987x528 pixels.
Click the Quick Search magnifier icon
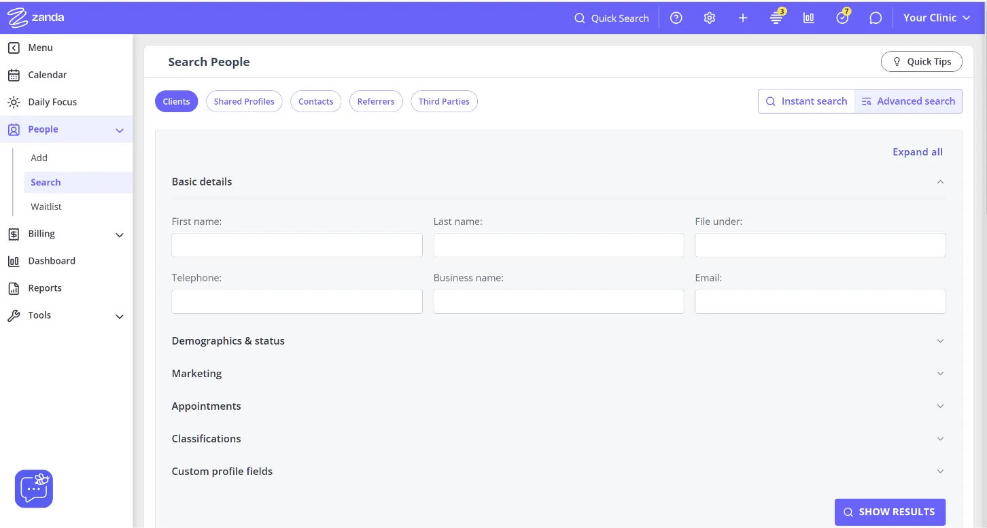(580, 18)
